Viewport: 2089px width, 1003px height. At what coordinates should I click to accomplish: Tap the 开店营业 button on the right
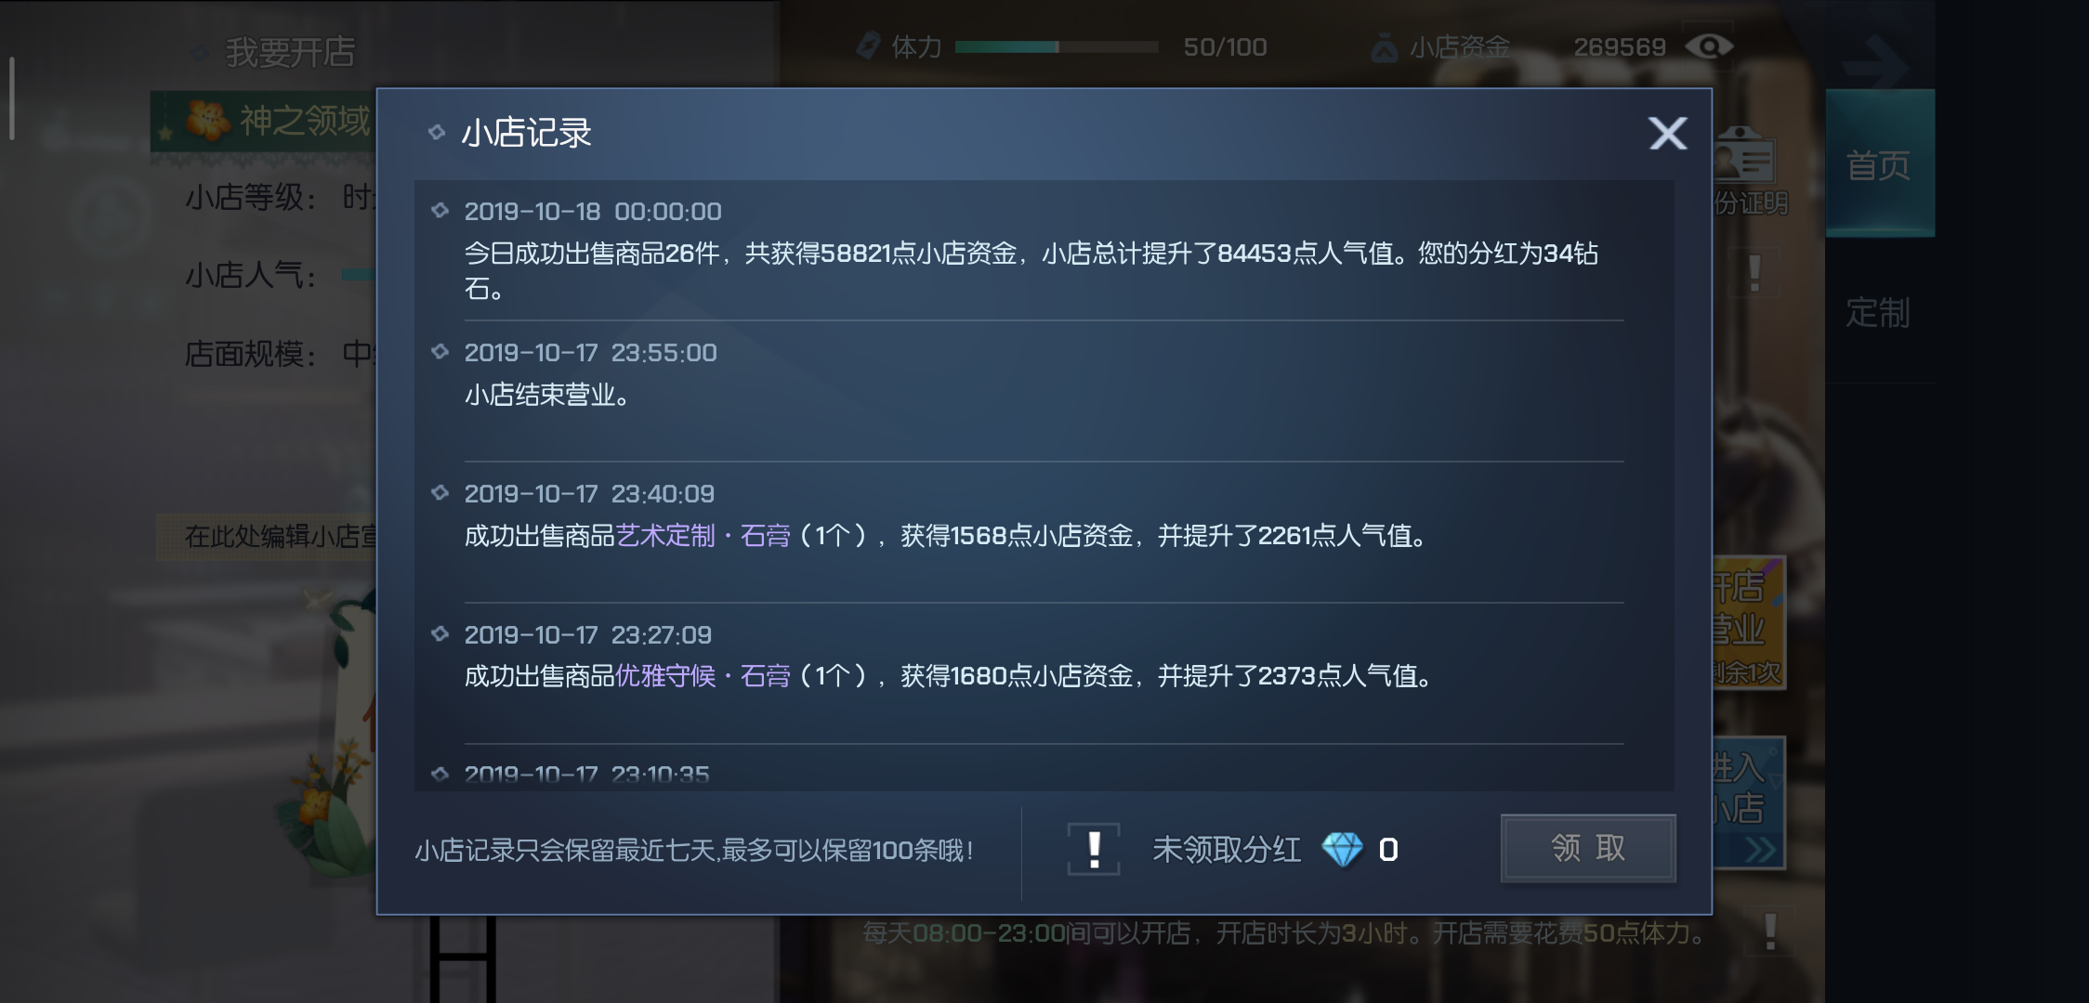[x=1748, y=623]
